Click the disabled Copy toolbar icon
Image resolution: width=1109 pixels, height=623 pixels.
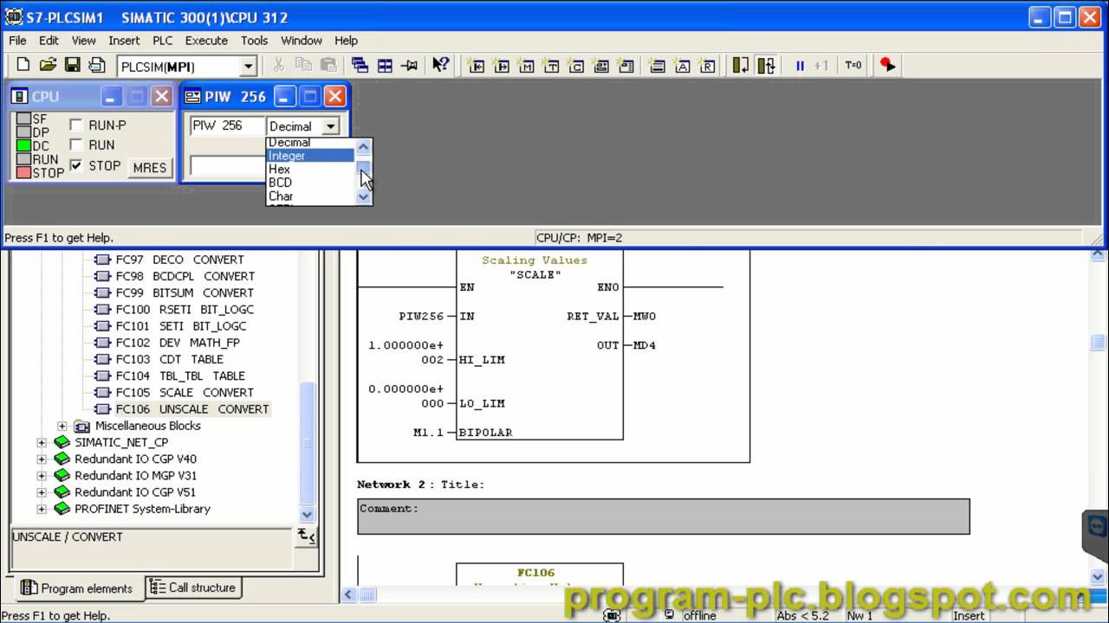[303, 65]
